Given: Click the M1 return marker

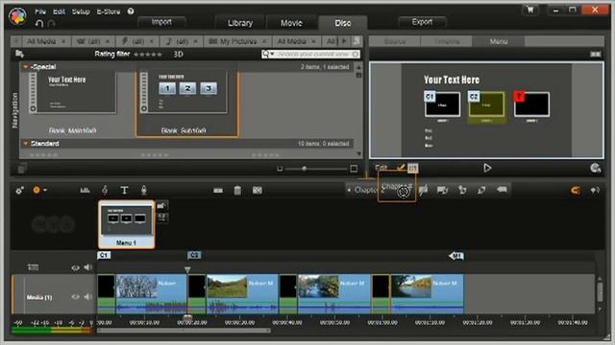Looking at the screenshot, I should 456,256.
